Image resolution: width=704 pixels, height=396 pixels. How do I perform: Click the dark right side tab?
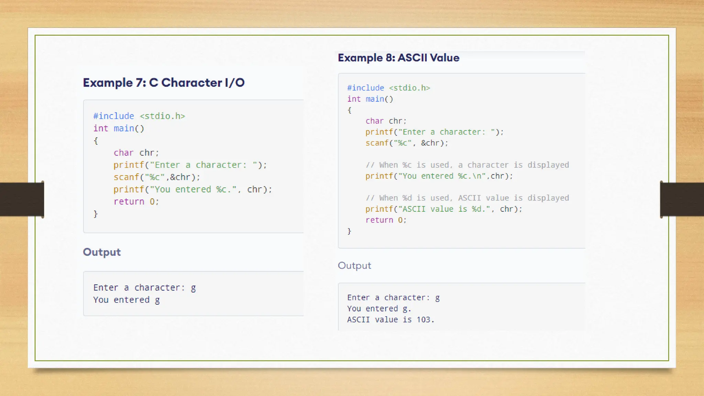[x=682, y=199]
